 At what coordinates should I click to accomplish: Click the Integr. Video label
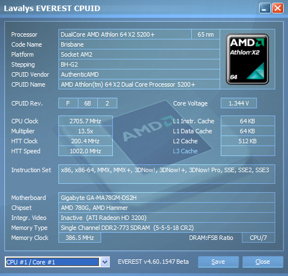[x=29, y=218]
